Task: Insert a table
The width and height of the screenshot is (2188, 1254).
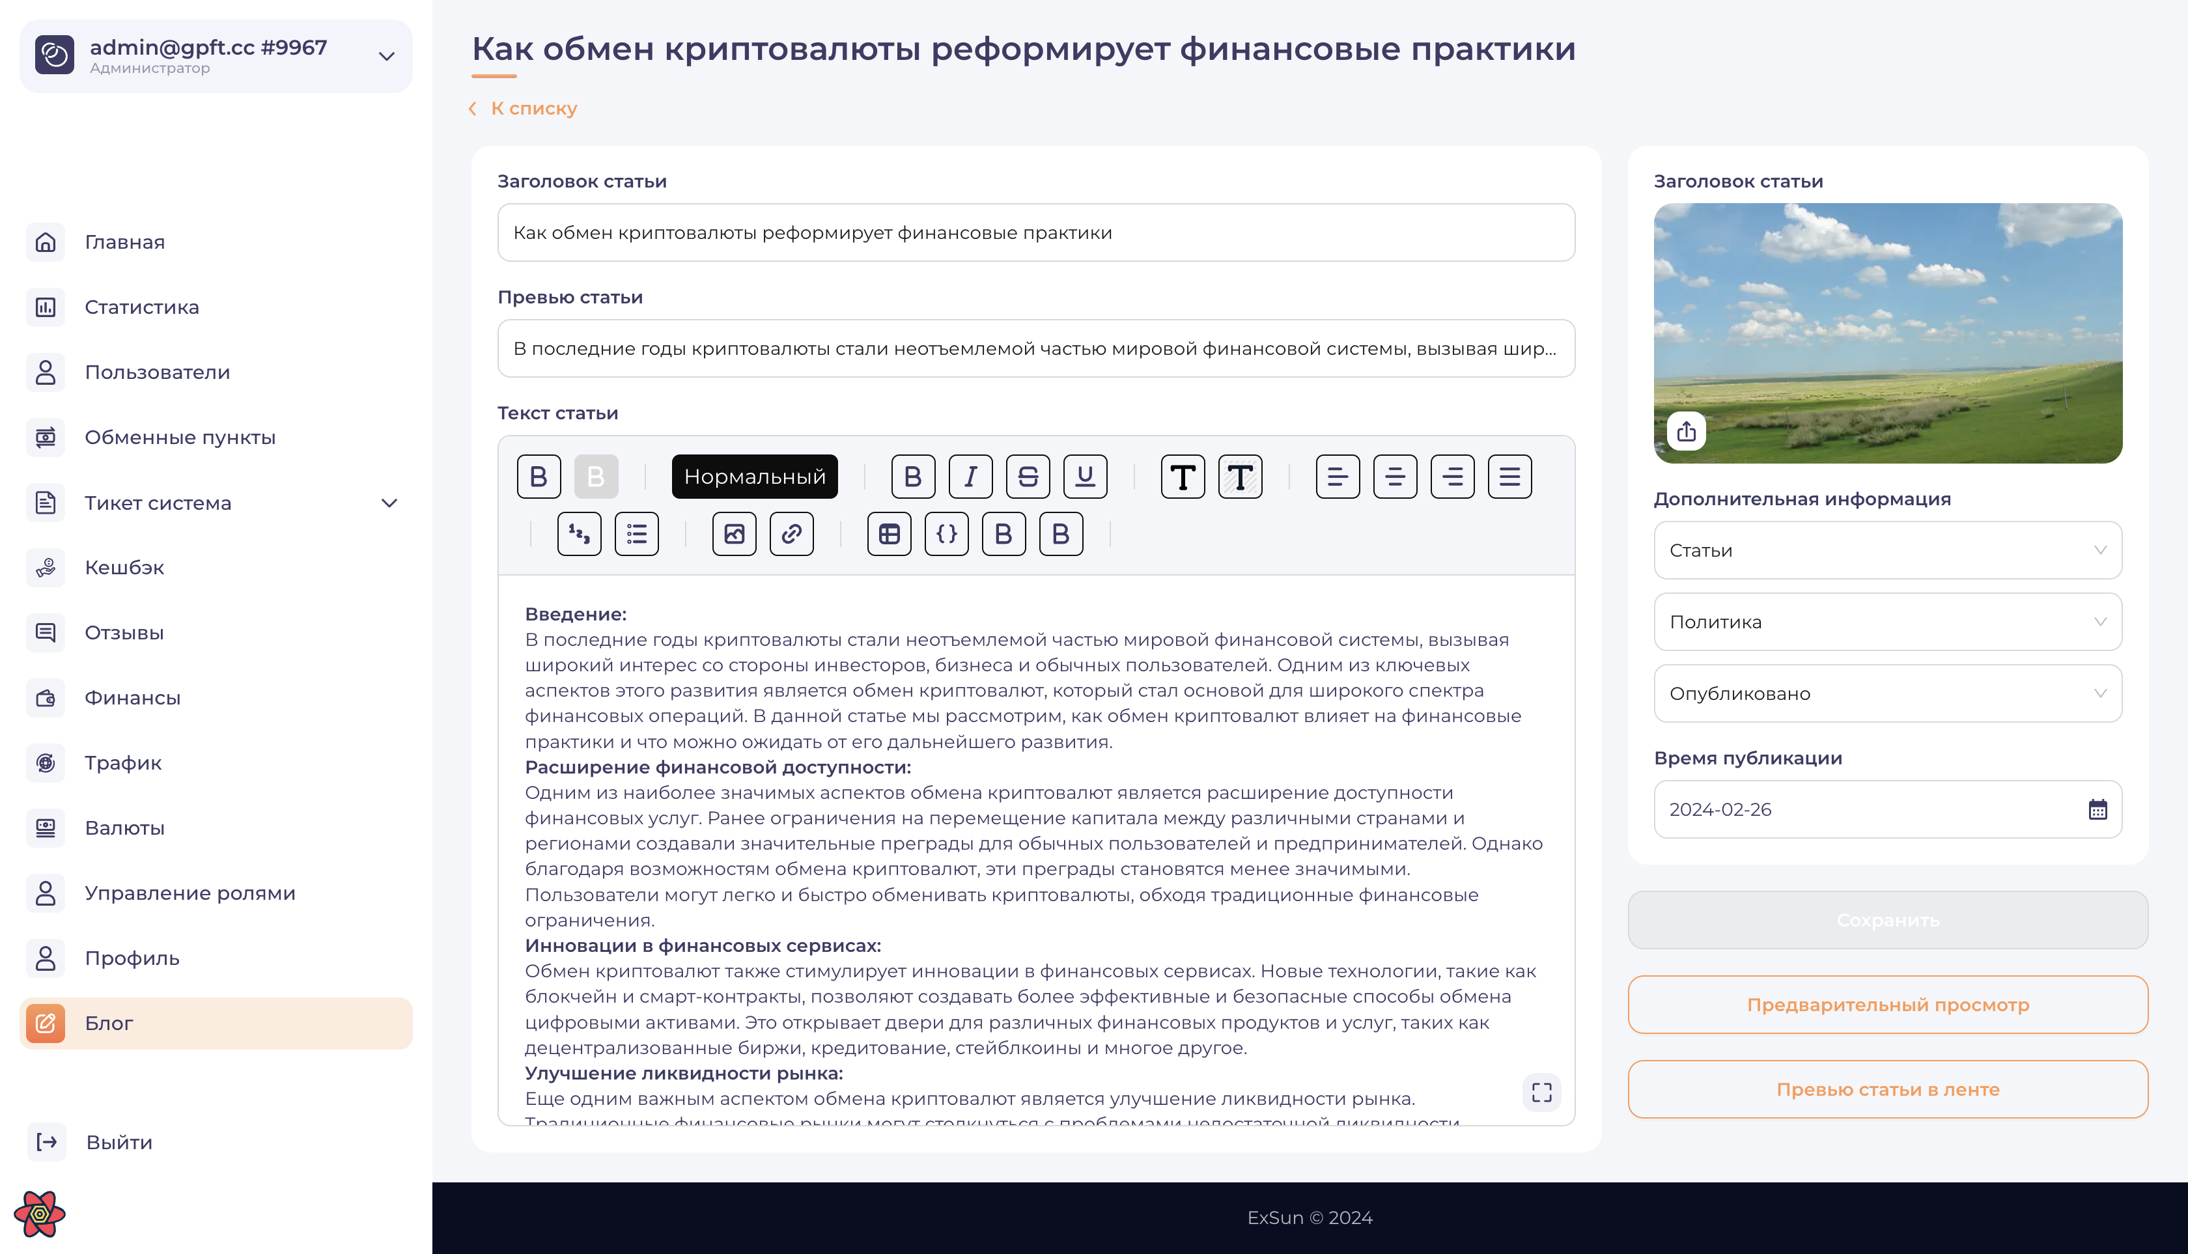Action: (890, 534)
